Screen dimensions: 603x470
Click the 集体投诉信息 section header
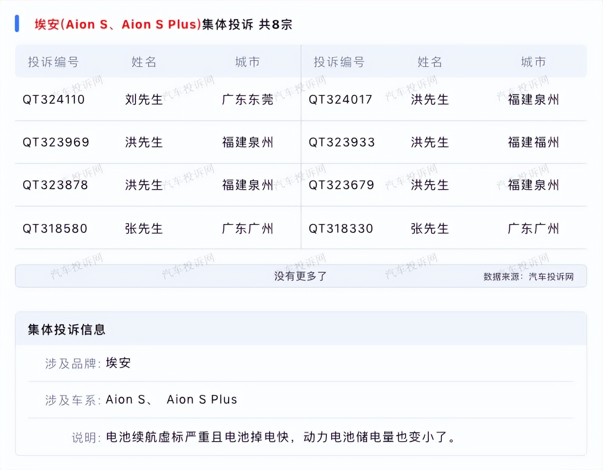coord(67,330)
